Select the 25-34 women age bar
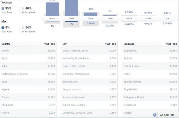Viewport: 179px width, 118px height. pos(91,14)
